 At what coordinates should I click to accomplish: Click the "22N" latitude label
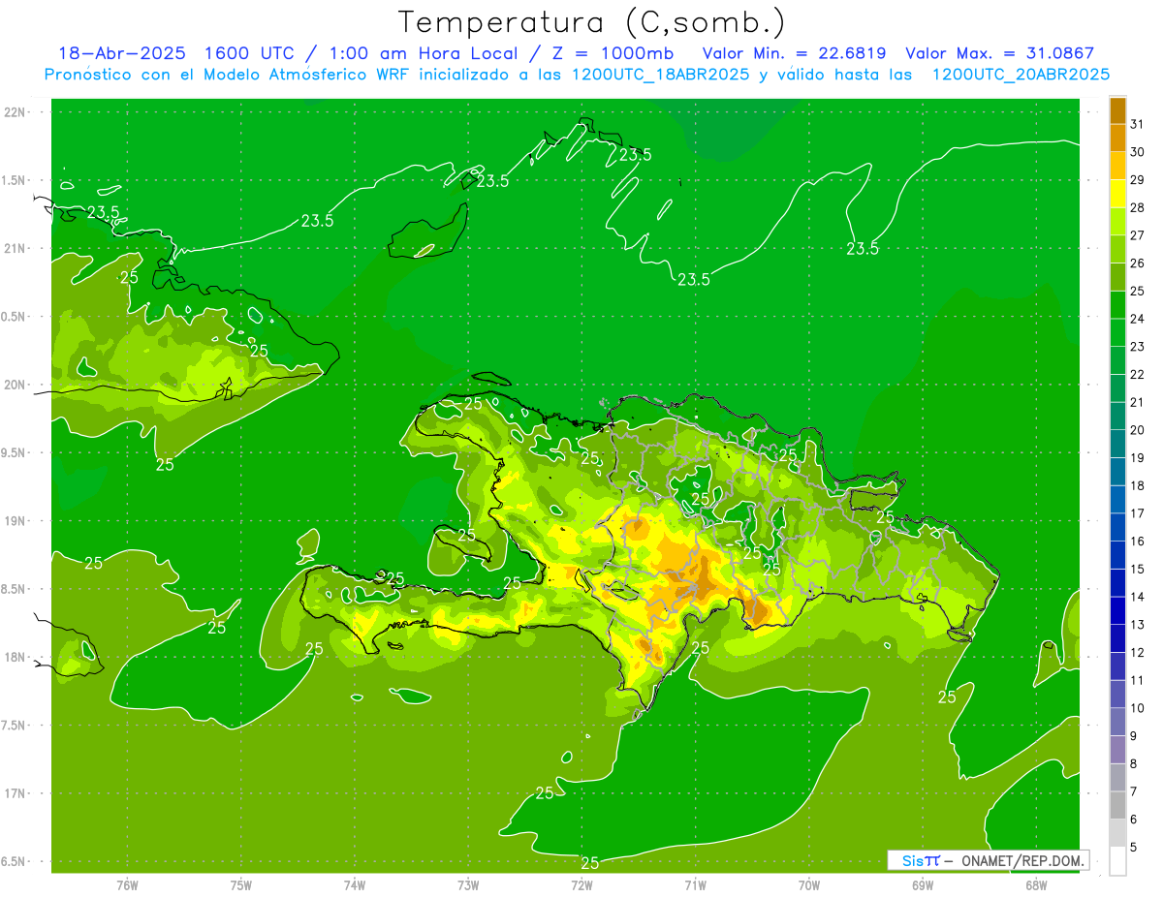pyautogui.click(x=16, y=112)
